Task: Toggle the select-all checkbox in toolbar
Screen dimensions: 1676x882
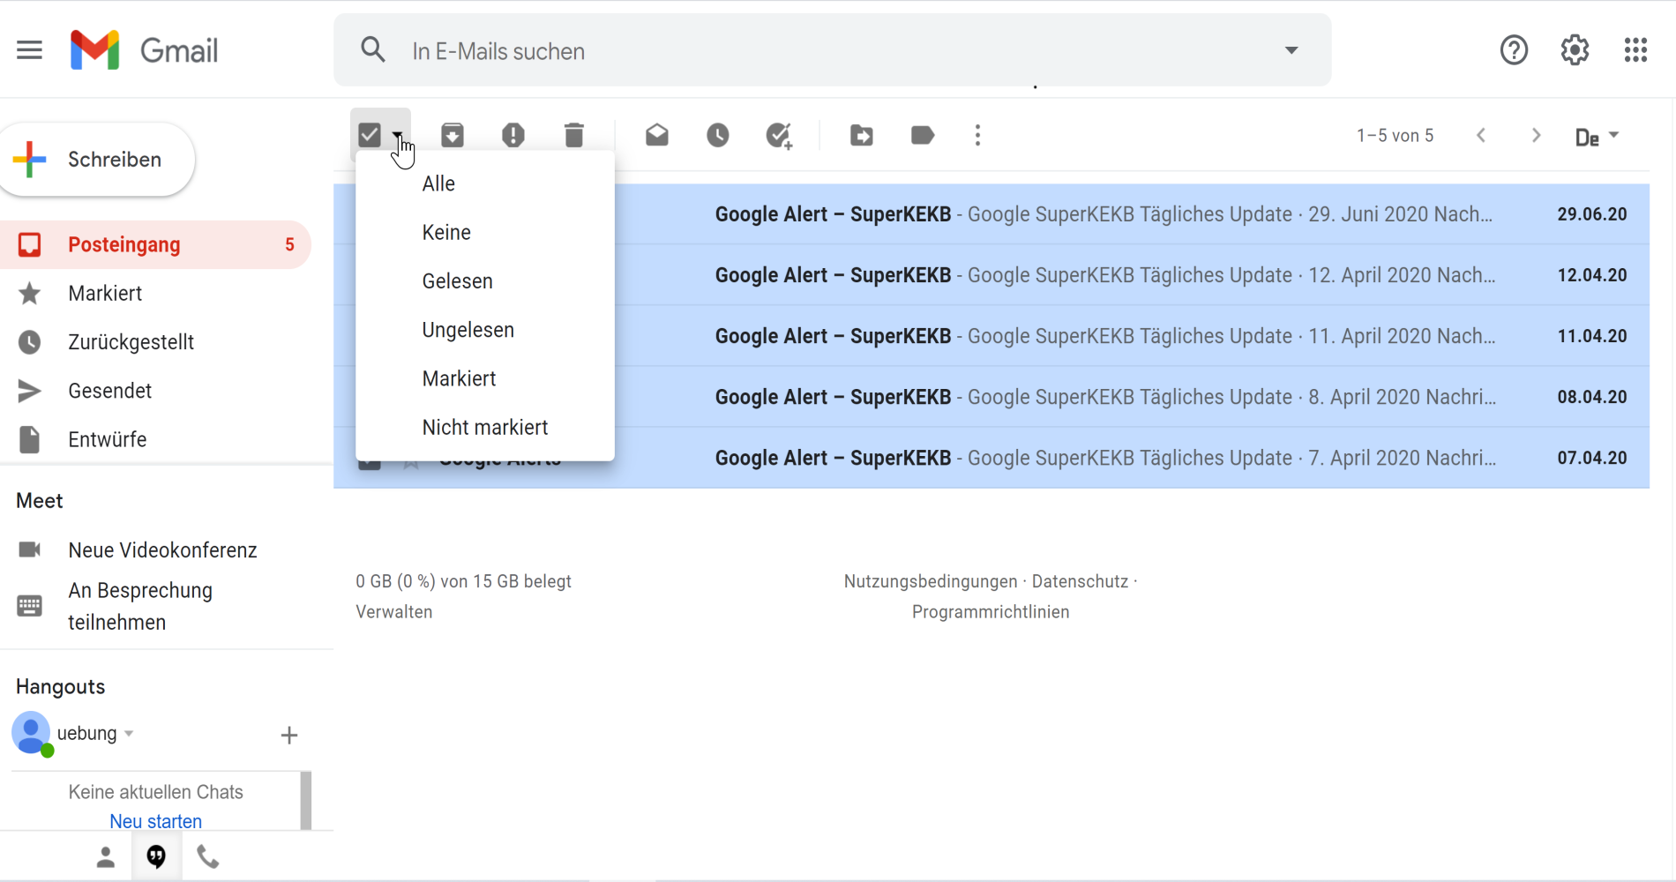Action: [x=370, y=135]
